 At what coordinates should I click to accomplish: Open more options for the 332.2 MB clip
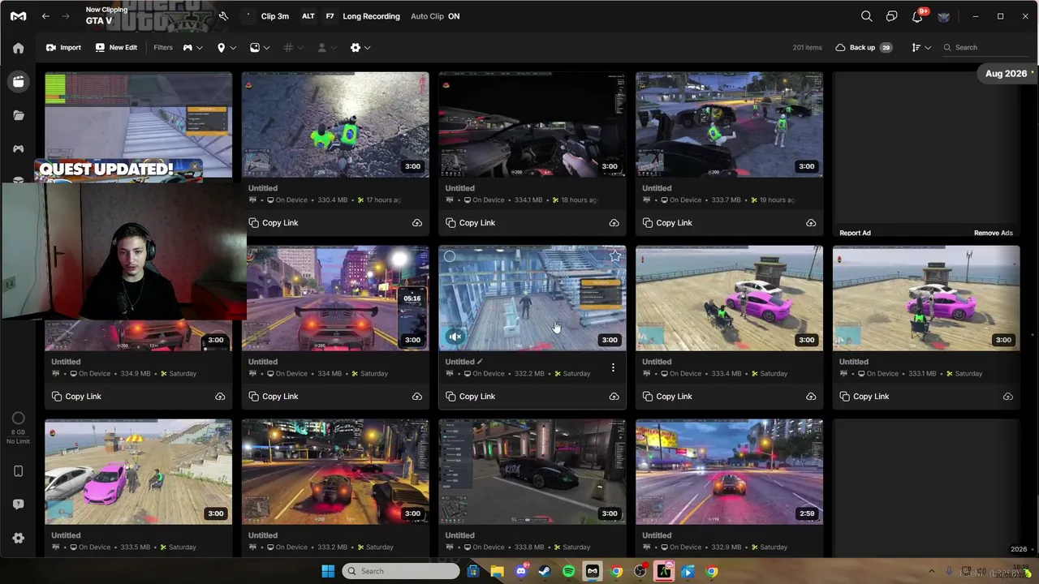click(613, 368)
